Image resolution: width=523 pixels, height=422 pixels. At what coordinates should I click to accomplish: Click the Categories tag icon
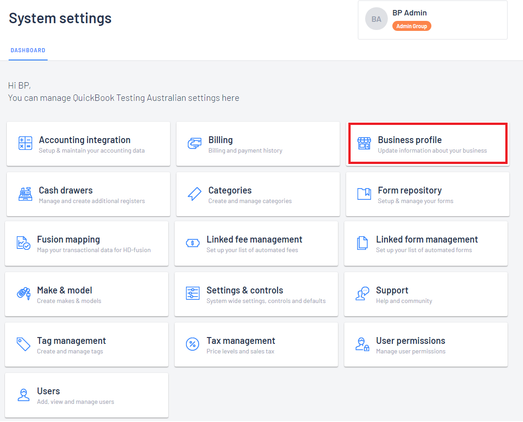click(195, 194)
